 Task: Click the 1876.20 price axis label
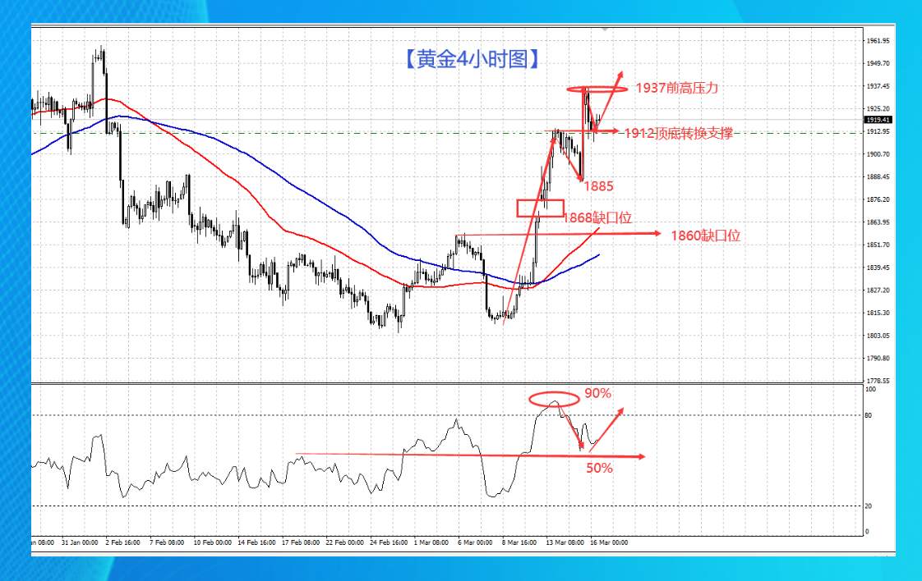click(x=878, y=199)
